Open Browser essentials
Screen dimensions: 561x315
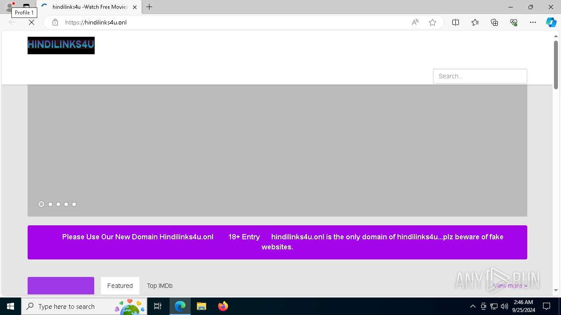514,22
